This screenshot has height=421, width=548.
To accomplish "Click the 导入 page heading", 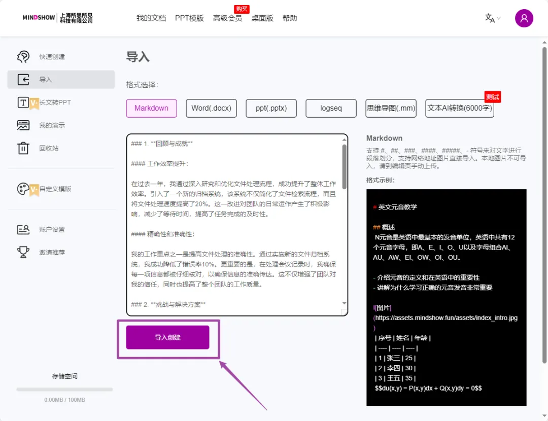I will tap(138, 57).
